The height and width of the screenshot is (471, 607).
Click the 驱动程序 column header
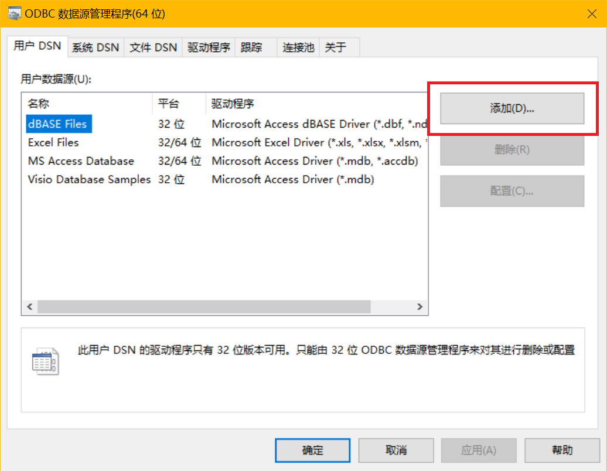(233, 104)
